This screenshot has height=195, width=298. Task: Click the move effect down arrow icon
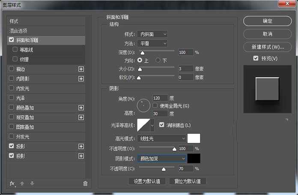click(x=32, y=183)
